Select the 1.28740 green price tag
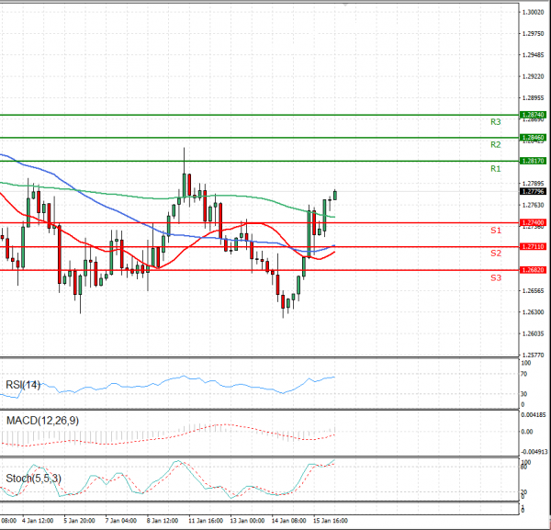551x530 pixels. 533,115
